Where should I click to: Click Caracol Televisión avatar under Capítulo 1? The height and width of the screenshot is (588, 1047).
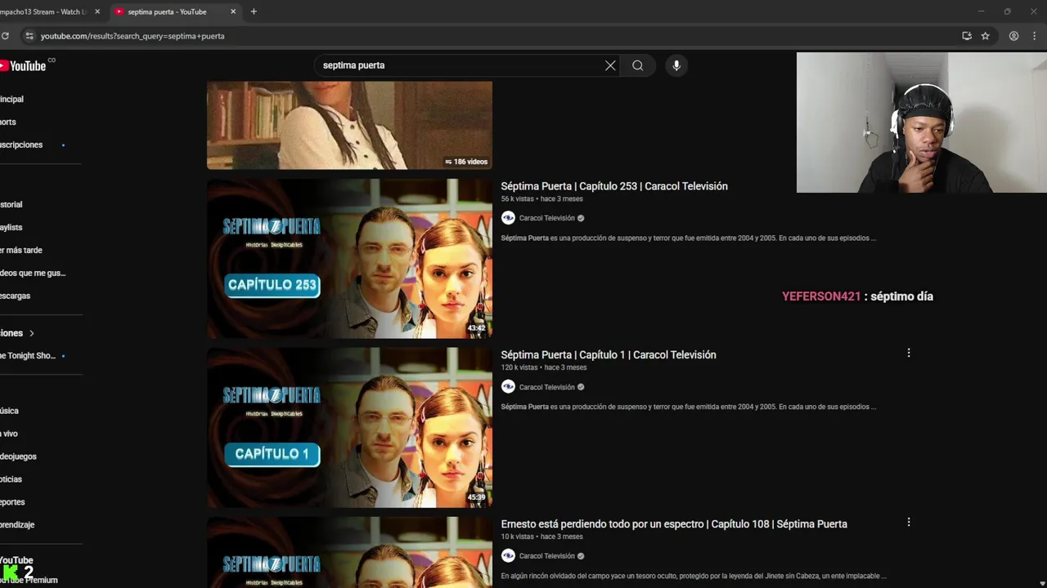508,387
